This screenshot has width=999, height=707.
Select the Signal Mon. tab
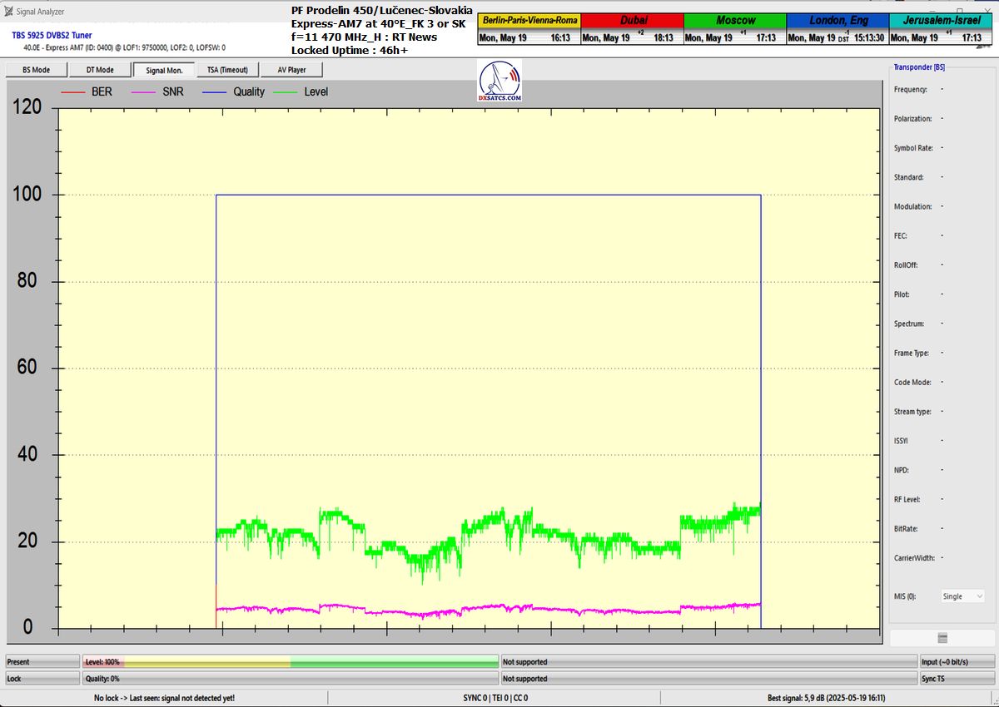[164, 70]
